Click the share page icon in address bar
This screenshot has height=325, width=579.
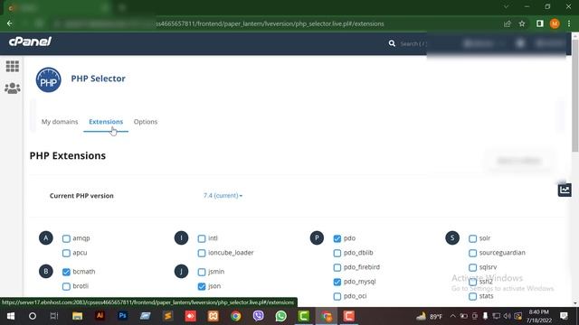(507, 23)
